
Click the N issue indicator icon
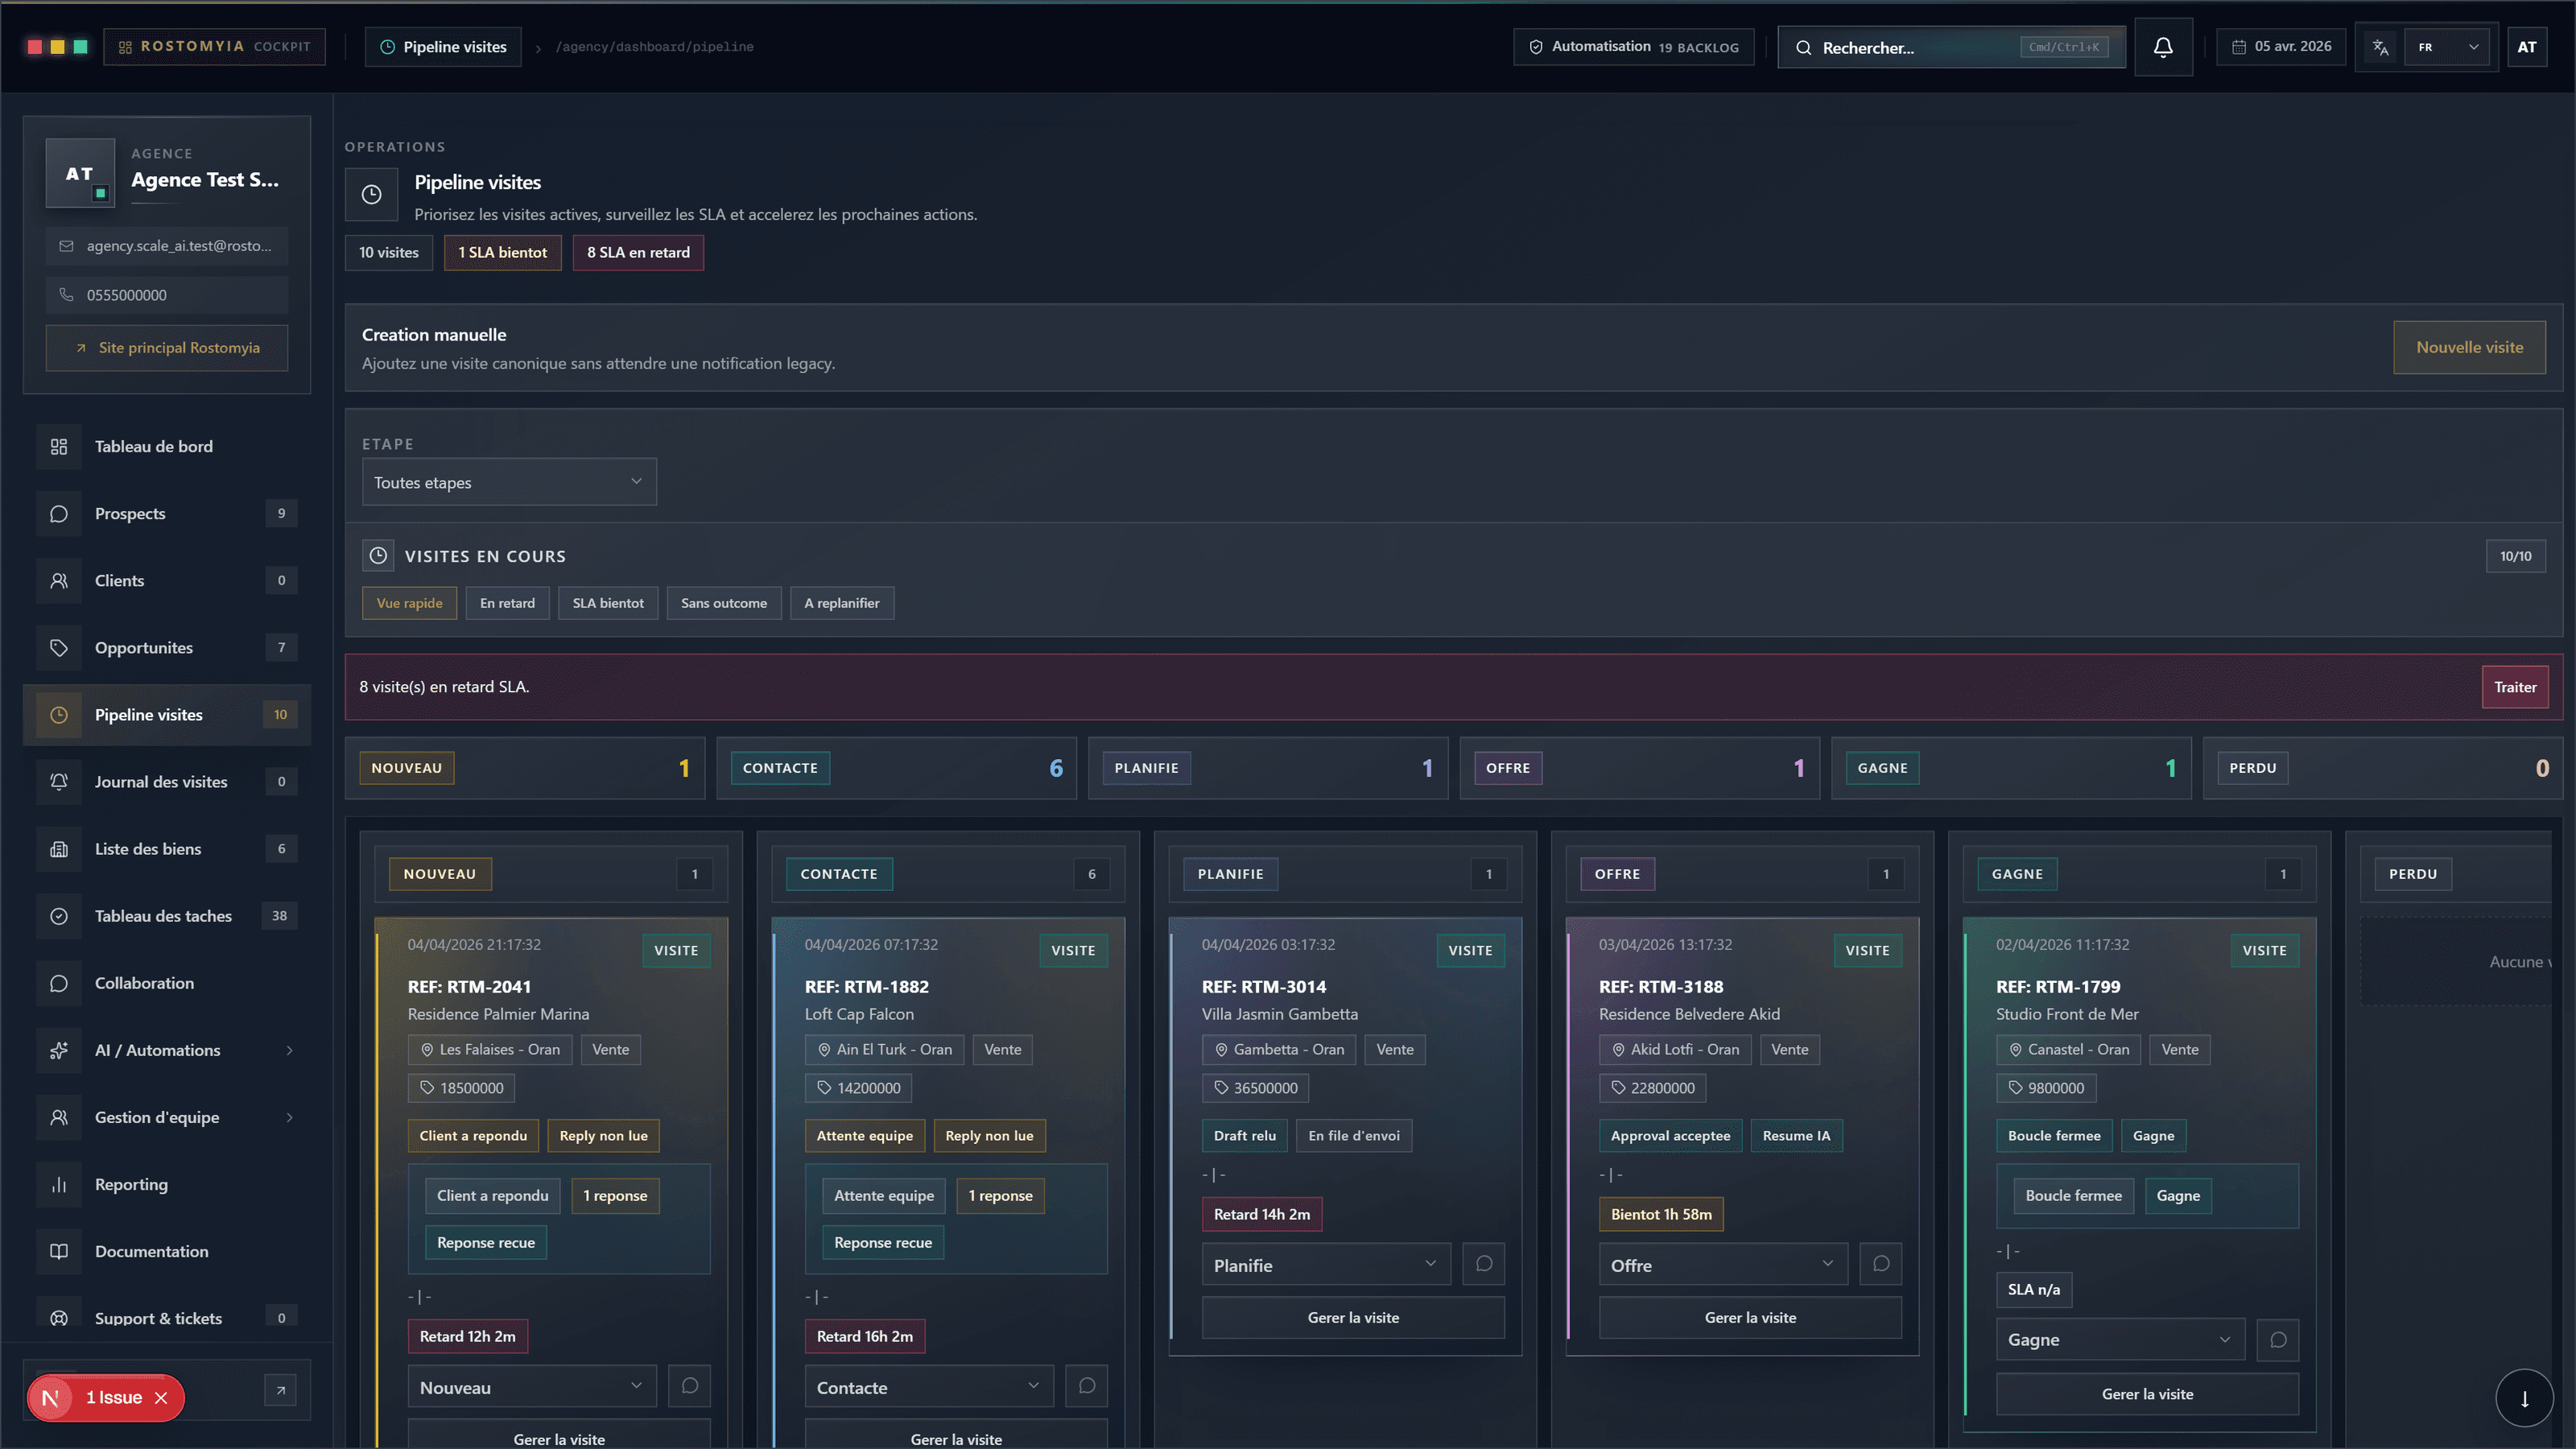[50, 1398]
